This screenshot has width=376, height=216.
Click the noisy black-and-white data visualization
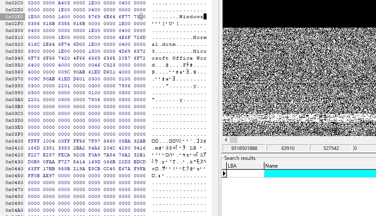coord(299,78)
